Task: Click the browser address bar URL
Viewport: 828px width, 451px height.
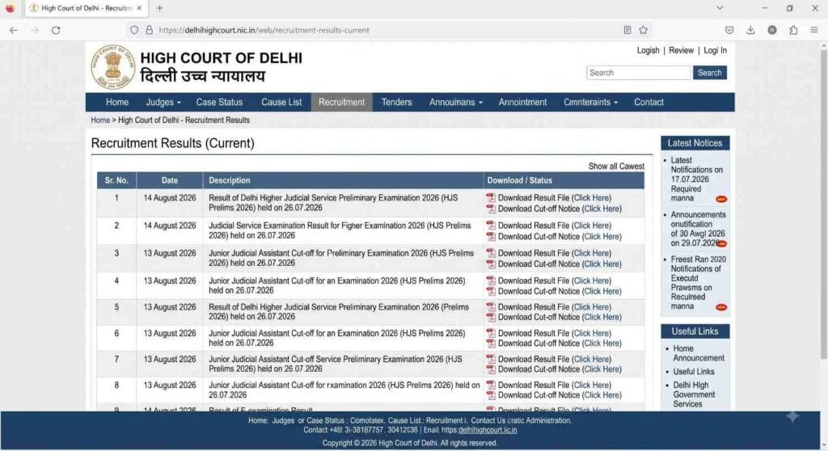Action: pyautogui.click(x=264, y=30)
